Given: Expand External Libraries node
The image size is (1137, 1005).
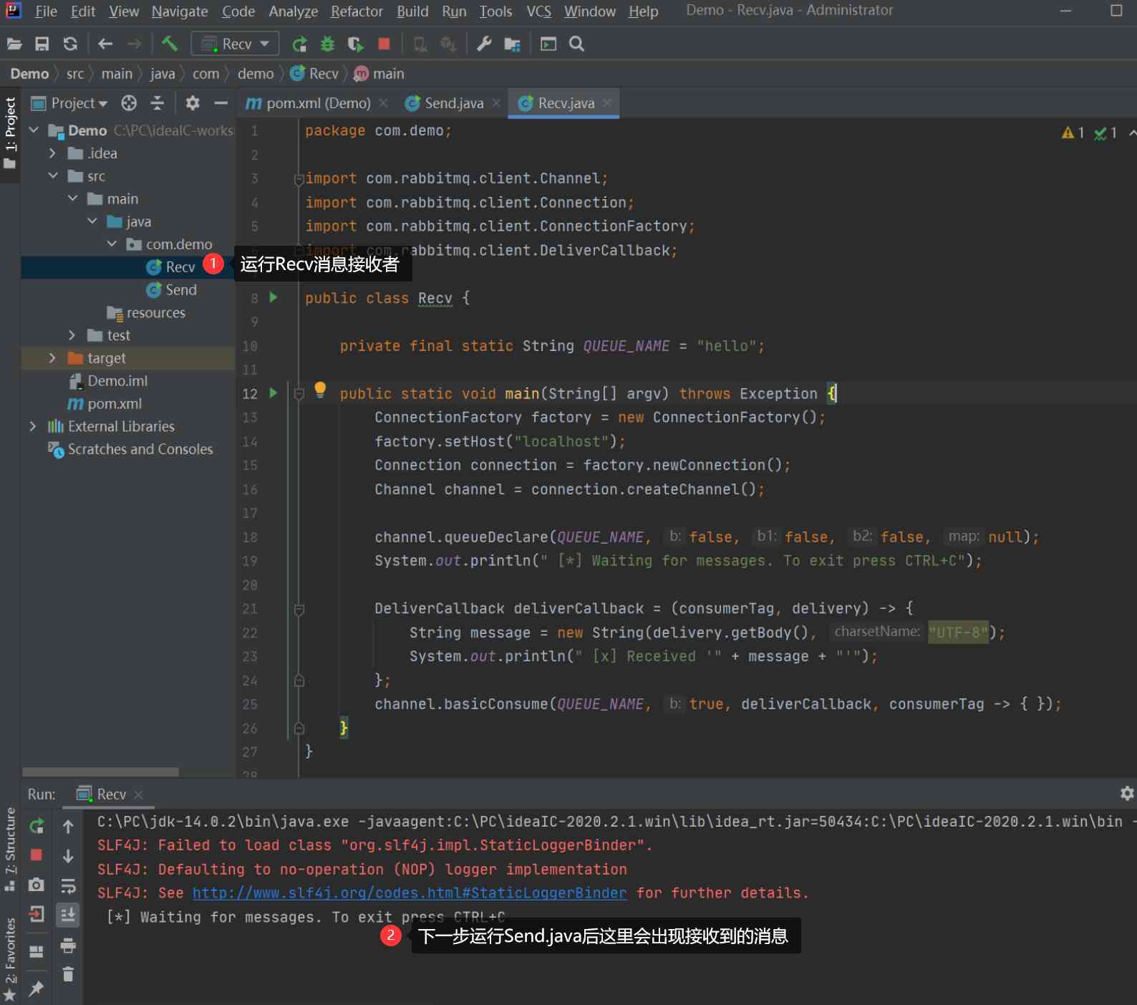Looking at the screenshot, I should pyautogui.click(x=33, y=426).
